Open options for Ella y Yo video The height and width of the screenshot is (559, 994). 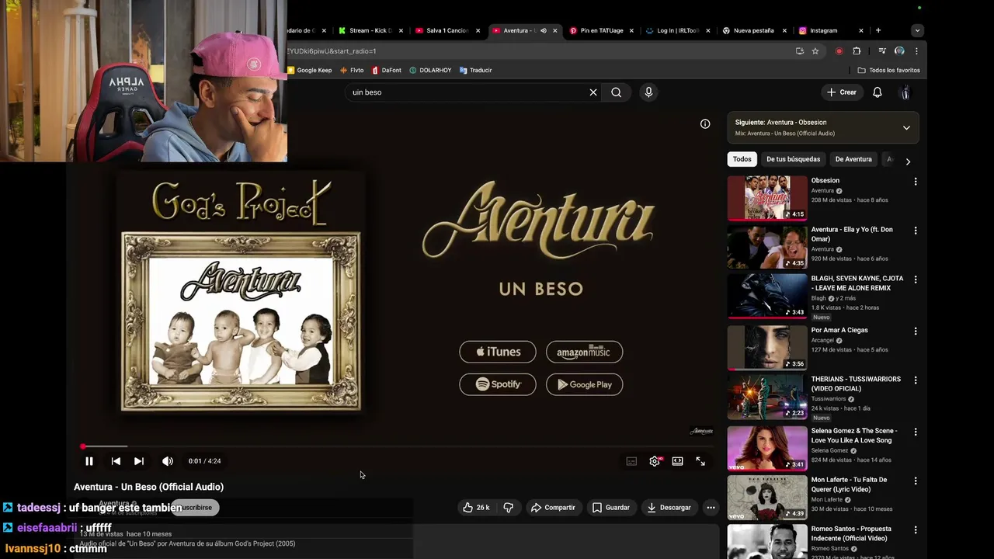point(916,231)
